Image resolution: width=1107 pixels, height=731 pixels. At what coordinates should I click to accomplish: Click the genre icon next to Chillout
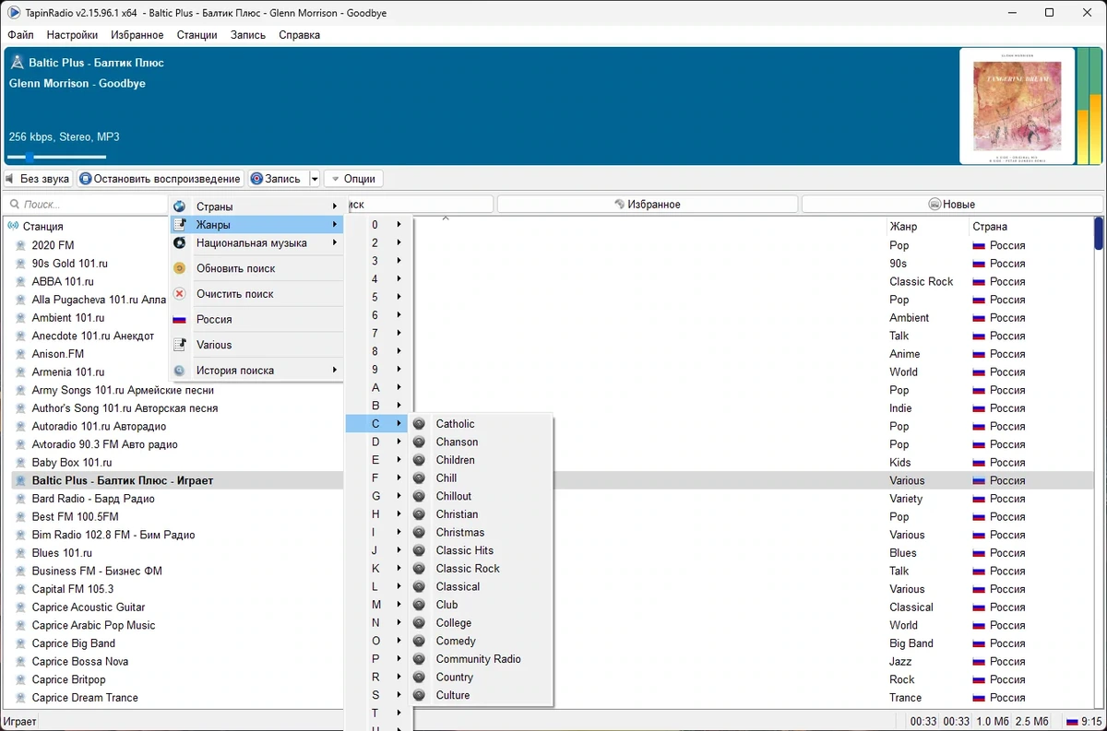(x=419, y=496)
